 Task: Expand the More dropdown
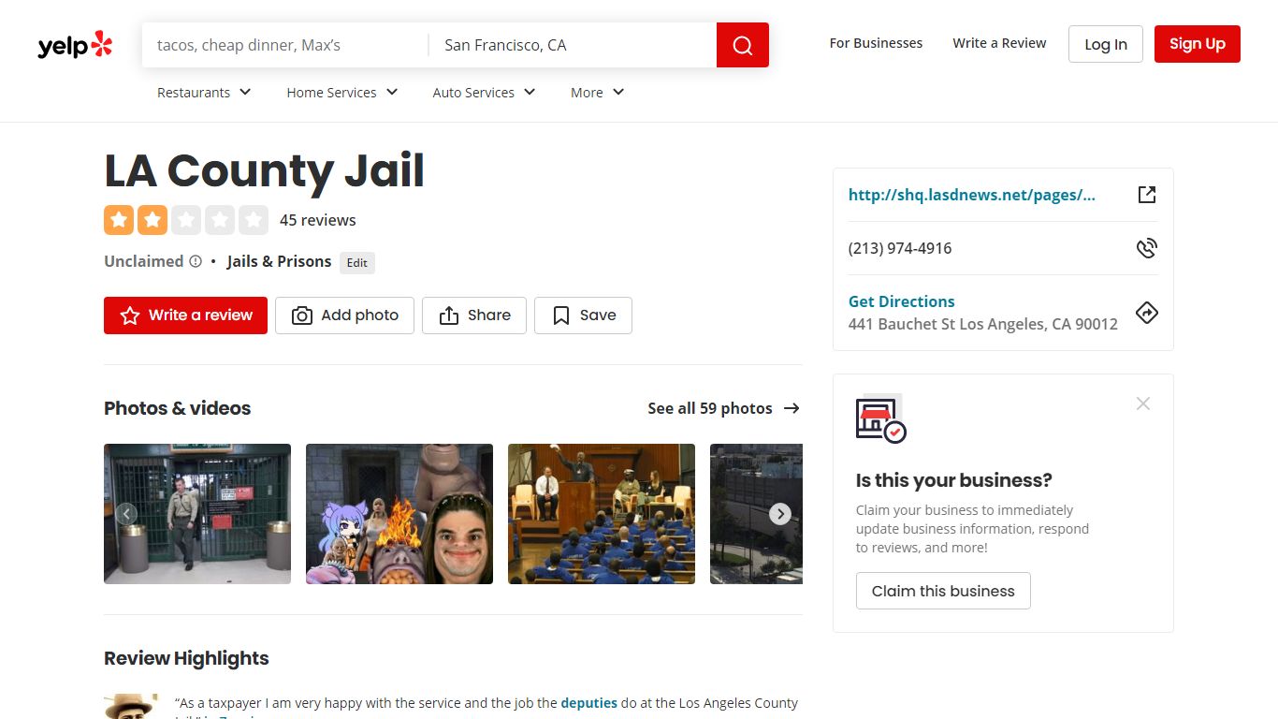point(597,92)
